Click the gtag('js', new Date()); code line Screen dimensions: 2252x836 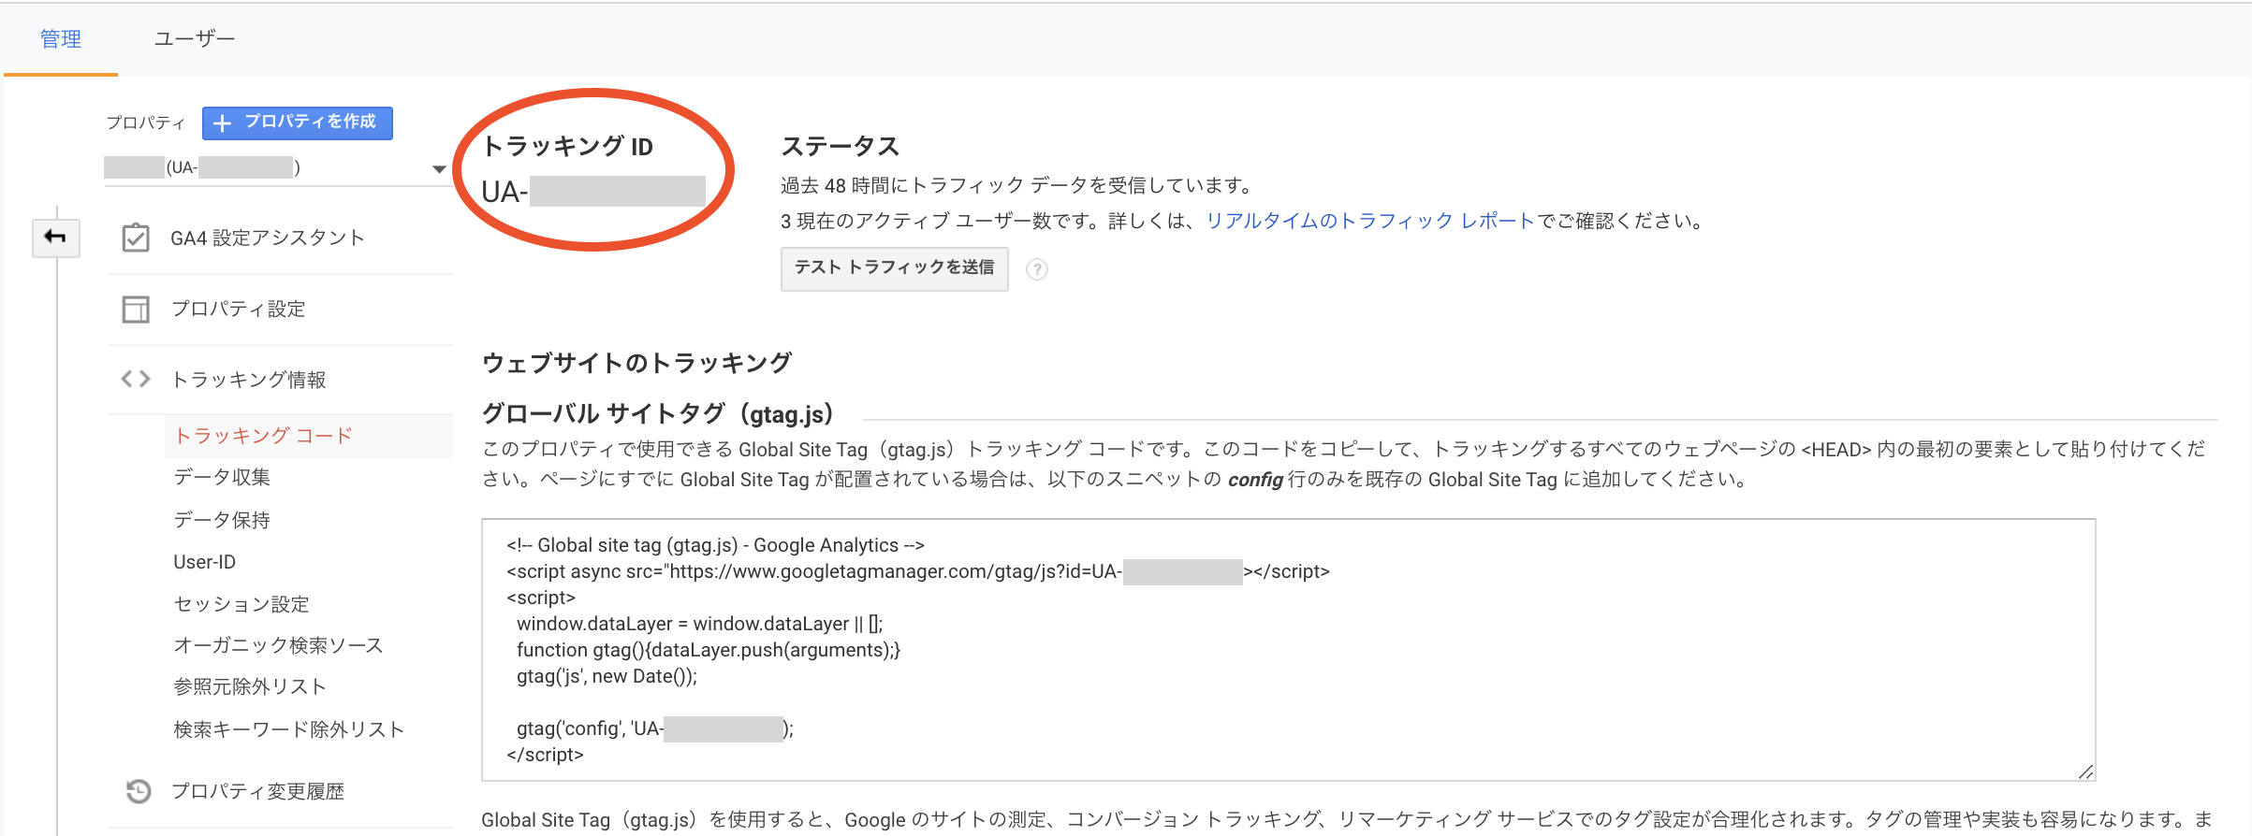[x=607, y=676]
